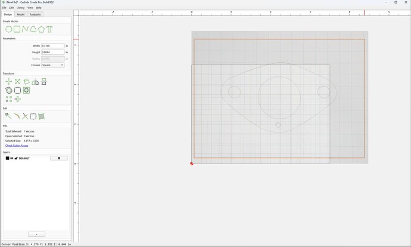The width and height of the screenshot is (411, 247).
Task: Click the Width input field
Action: pyautogui.click(x=52, y=46)
